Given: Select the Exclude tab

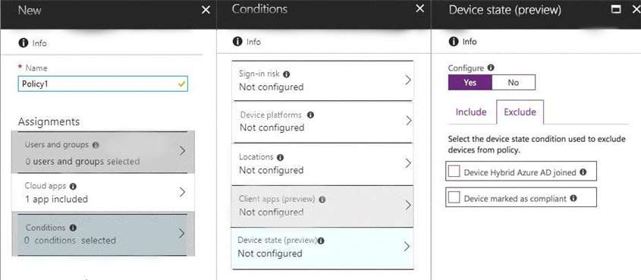Looking at the screenshot, I should point(520,112).
